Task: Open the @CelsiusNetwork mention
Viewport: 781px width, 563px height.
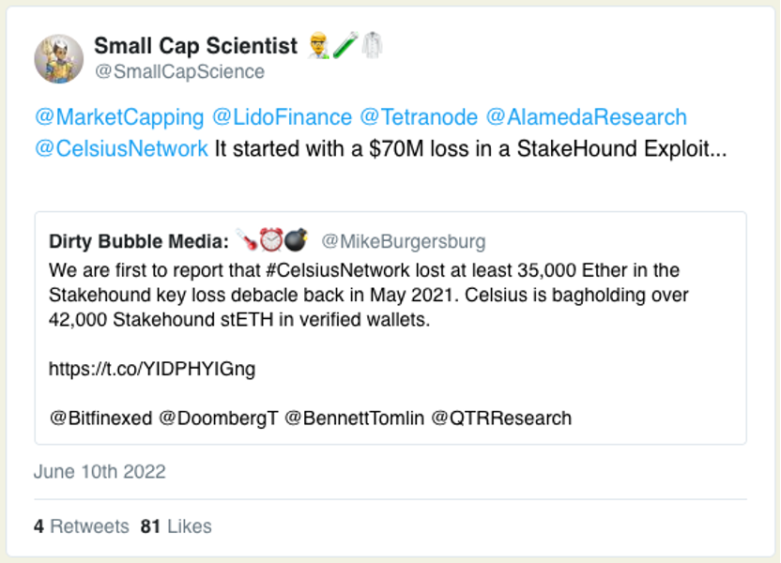Action: pos(121,148)
